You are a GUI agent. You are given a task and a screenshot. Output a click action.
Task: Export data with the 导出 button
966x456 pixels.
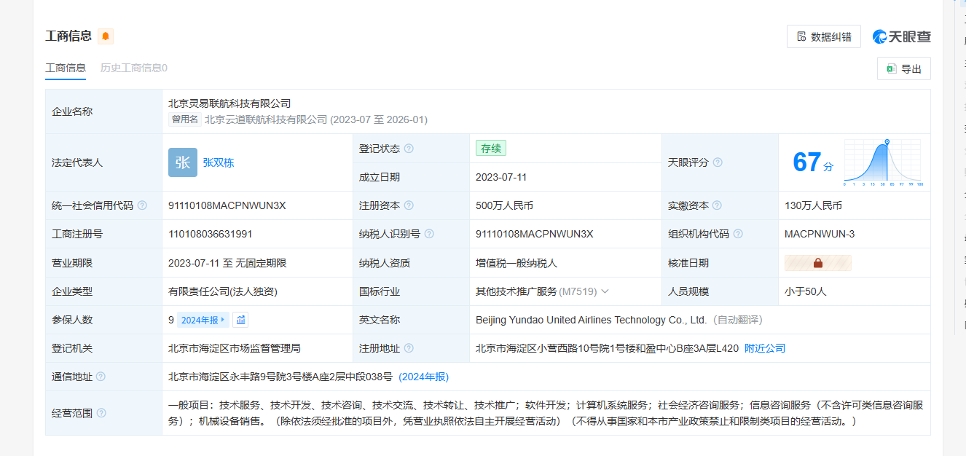click(903, 68)
